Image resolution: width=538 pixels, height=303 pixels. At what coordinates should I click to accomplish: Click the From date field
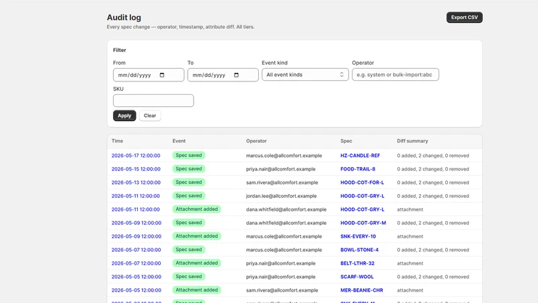point(149,75)
